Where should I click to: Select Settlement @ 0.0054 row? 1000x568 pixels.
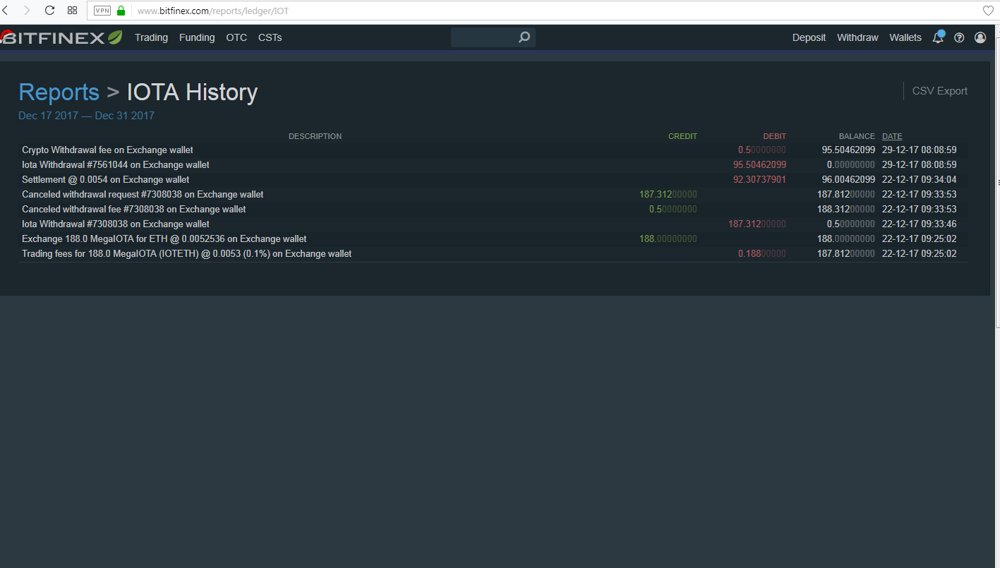pos(493,180)
